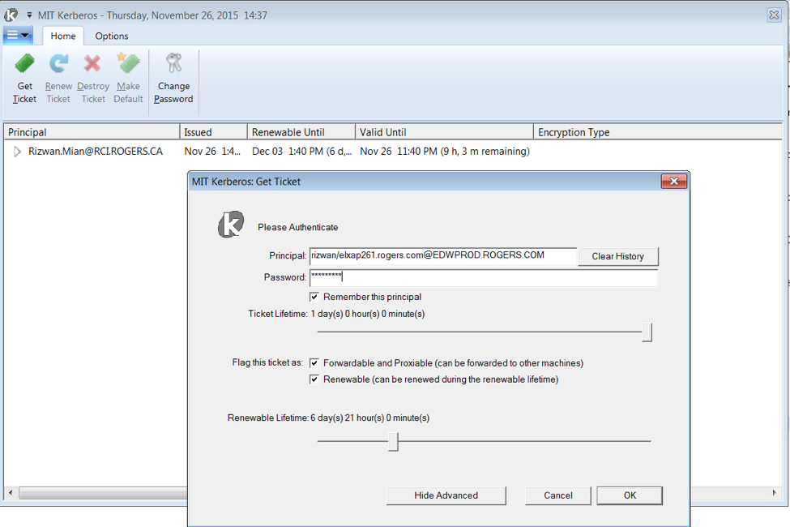
Task: Open Change Password keys icon
Action: click(174, 63)
